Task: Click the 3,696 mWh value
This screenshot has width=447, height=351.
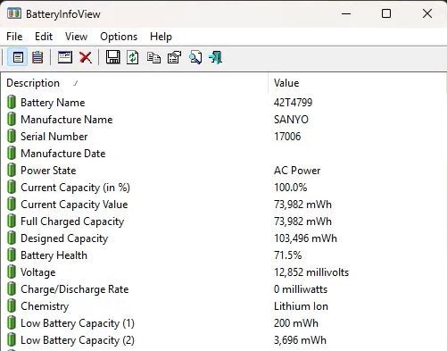Action: (x=300, y=340)
